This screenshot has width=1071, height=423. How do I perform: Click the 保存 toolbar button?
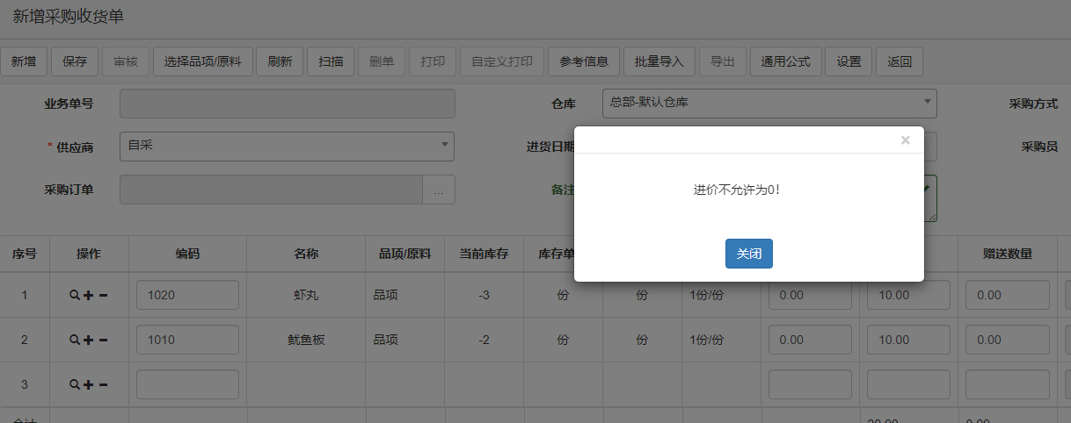point(75,61)
